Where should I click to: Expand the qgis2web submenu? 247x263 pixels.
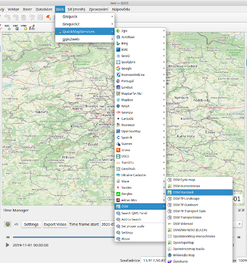[85, 39]
